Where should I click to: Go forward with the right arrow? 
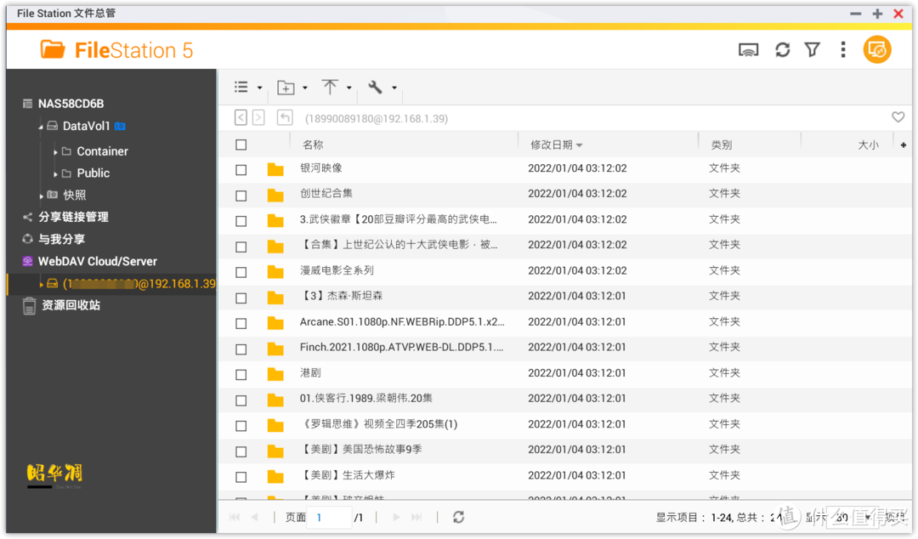258,118
